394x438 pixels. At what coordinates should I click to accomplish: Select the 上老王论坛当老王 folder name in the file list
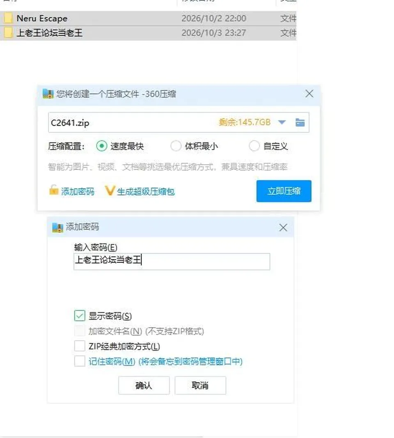tap(49, 33)
